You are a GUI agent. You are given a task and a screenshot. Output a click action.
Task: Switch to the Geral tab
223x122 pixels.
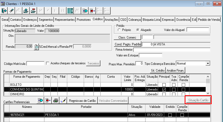tap(5, 20)
